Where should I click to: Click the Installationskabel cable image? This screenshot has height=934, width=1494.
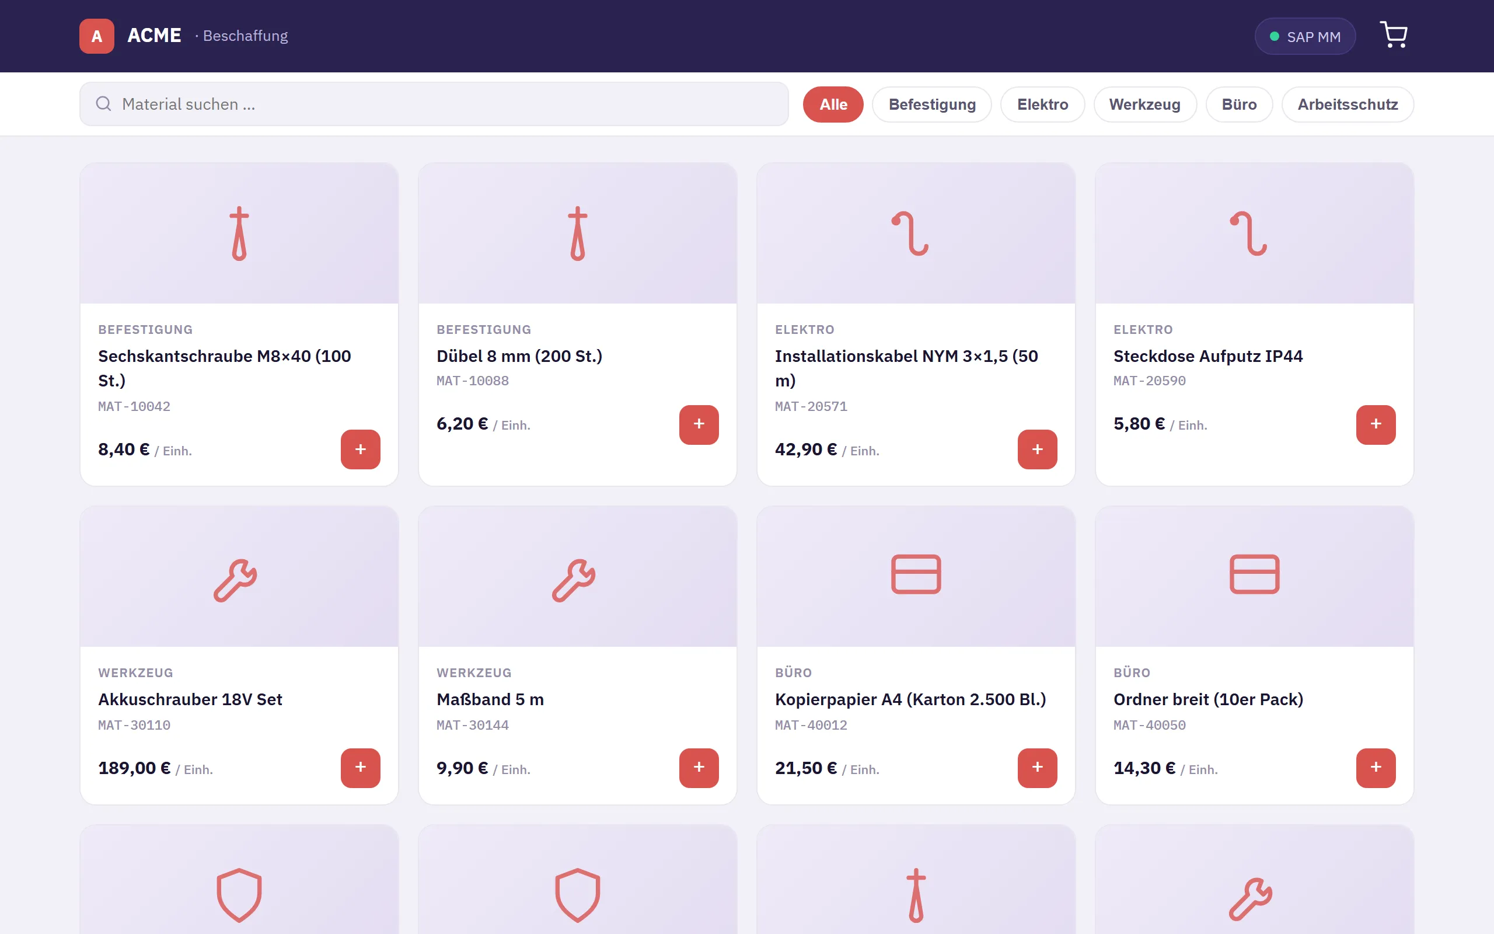pyautogui.click(x=916, y=233)
